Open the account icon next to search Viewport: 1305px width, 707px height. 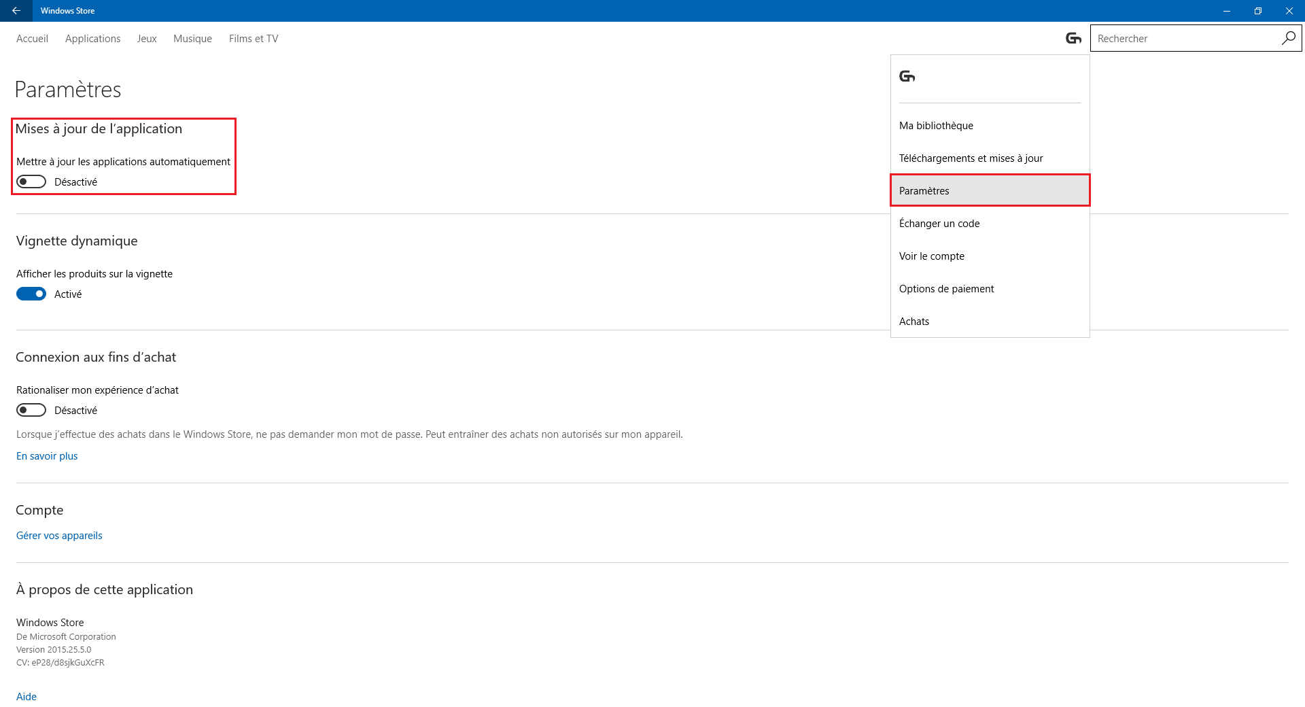point(1073,38)
